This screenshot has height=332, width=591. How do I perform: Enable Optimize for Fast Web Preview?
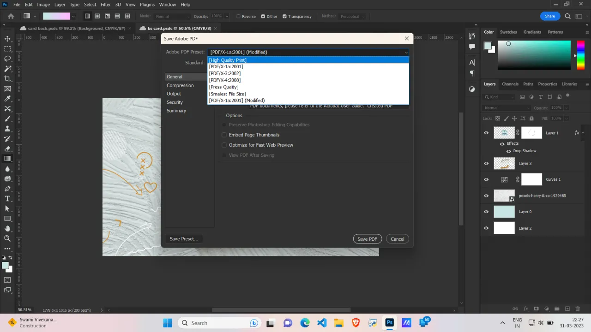tap(224, 145)
